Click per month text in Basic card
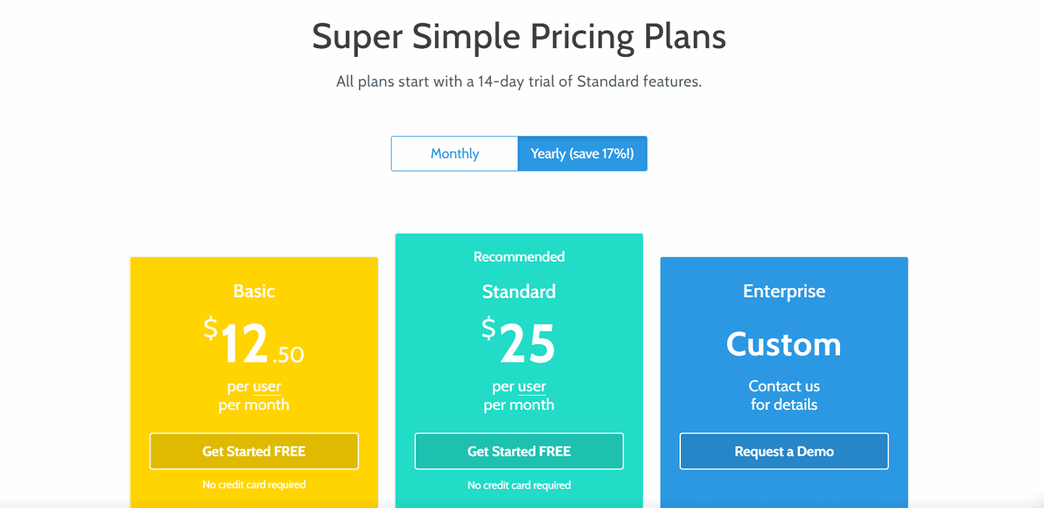Screen dimensions: 1044x508 click(x=254, y=406)
